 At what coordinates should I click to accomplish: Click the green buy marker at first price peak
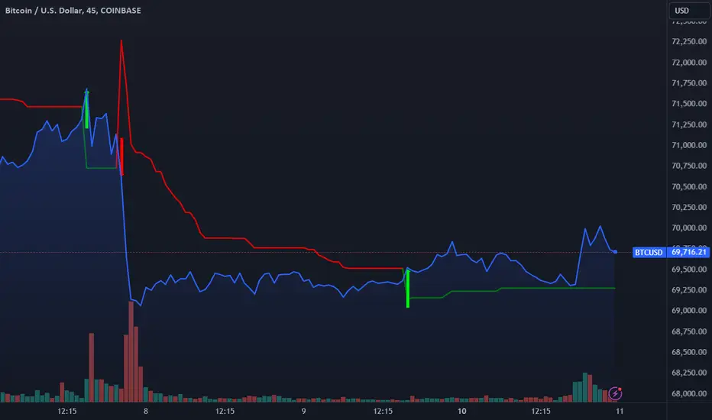pyautogui.click(x=87, y=110)
